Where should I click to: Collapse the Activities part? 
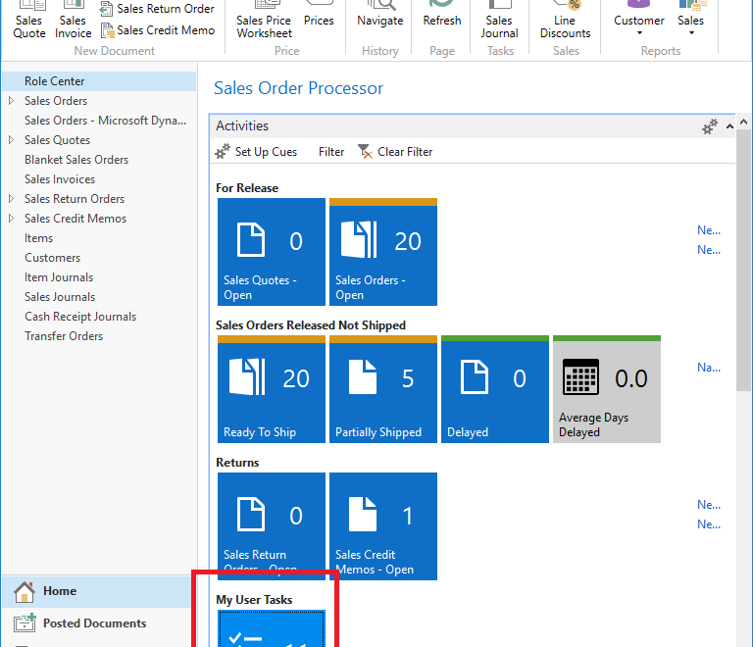[x=729, y=126]
